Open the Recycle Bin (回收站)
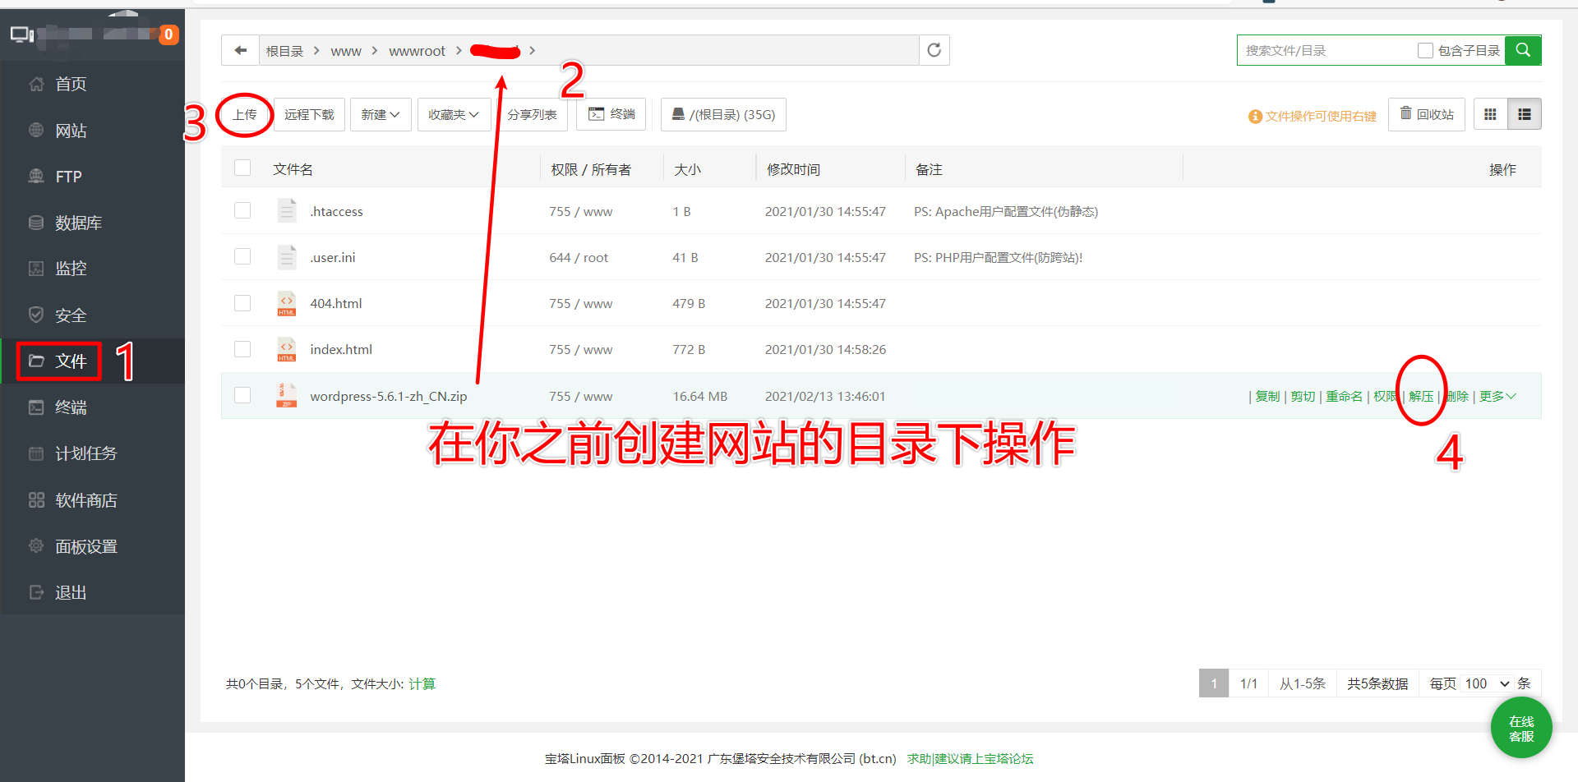Viewport: 1578px width, 782px height. click(x=1427, y=115)
